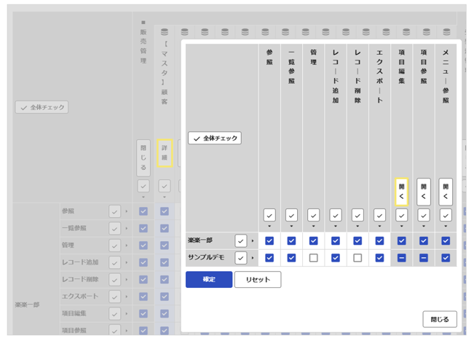Open dropdown arrow below エクスポート column check
Image resolution: width=474 pixels, height=341 pixels.
coord(379,226)
